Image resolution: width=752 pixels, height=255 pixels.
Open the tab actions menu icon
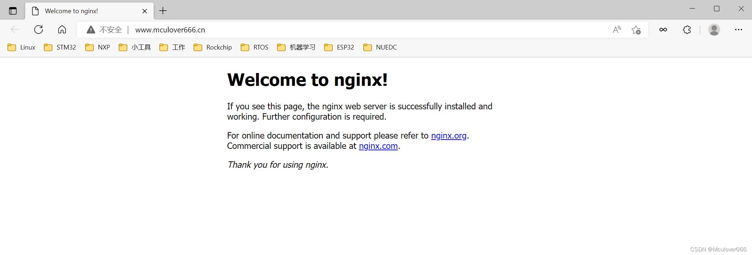13,11
